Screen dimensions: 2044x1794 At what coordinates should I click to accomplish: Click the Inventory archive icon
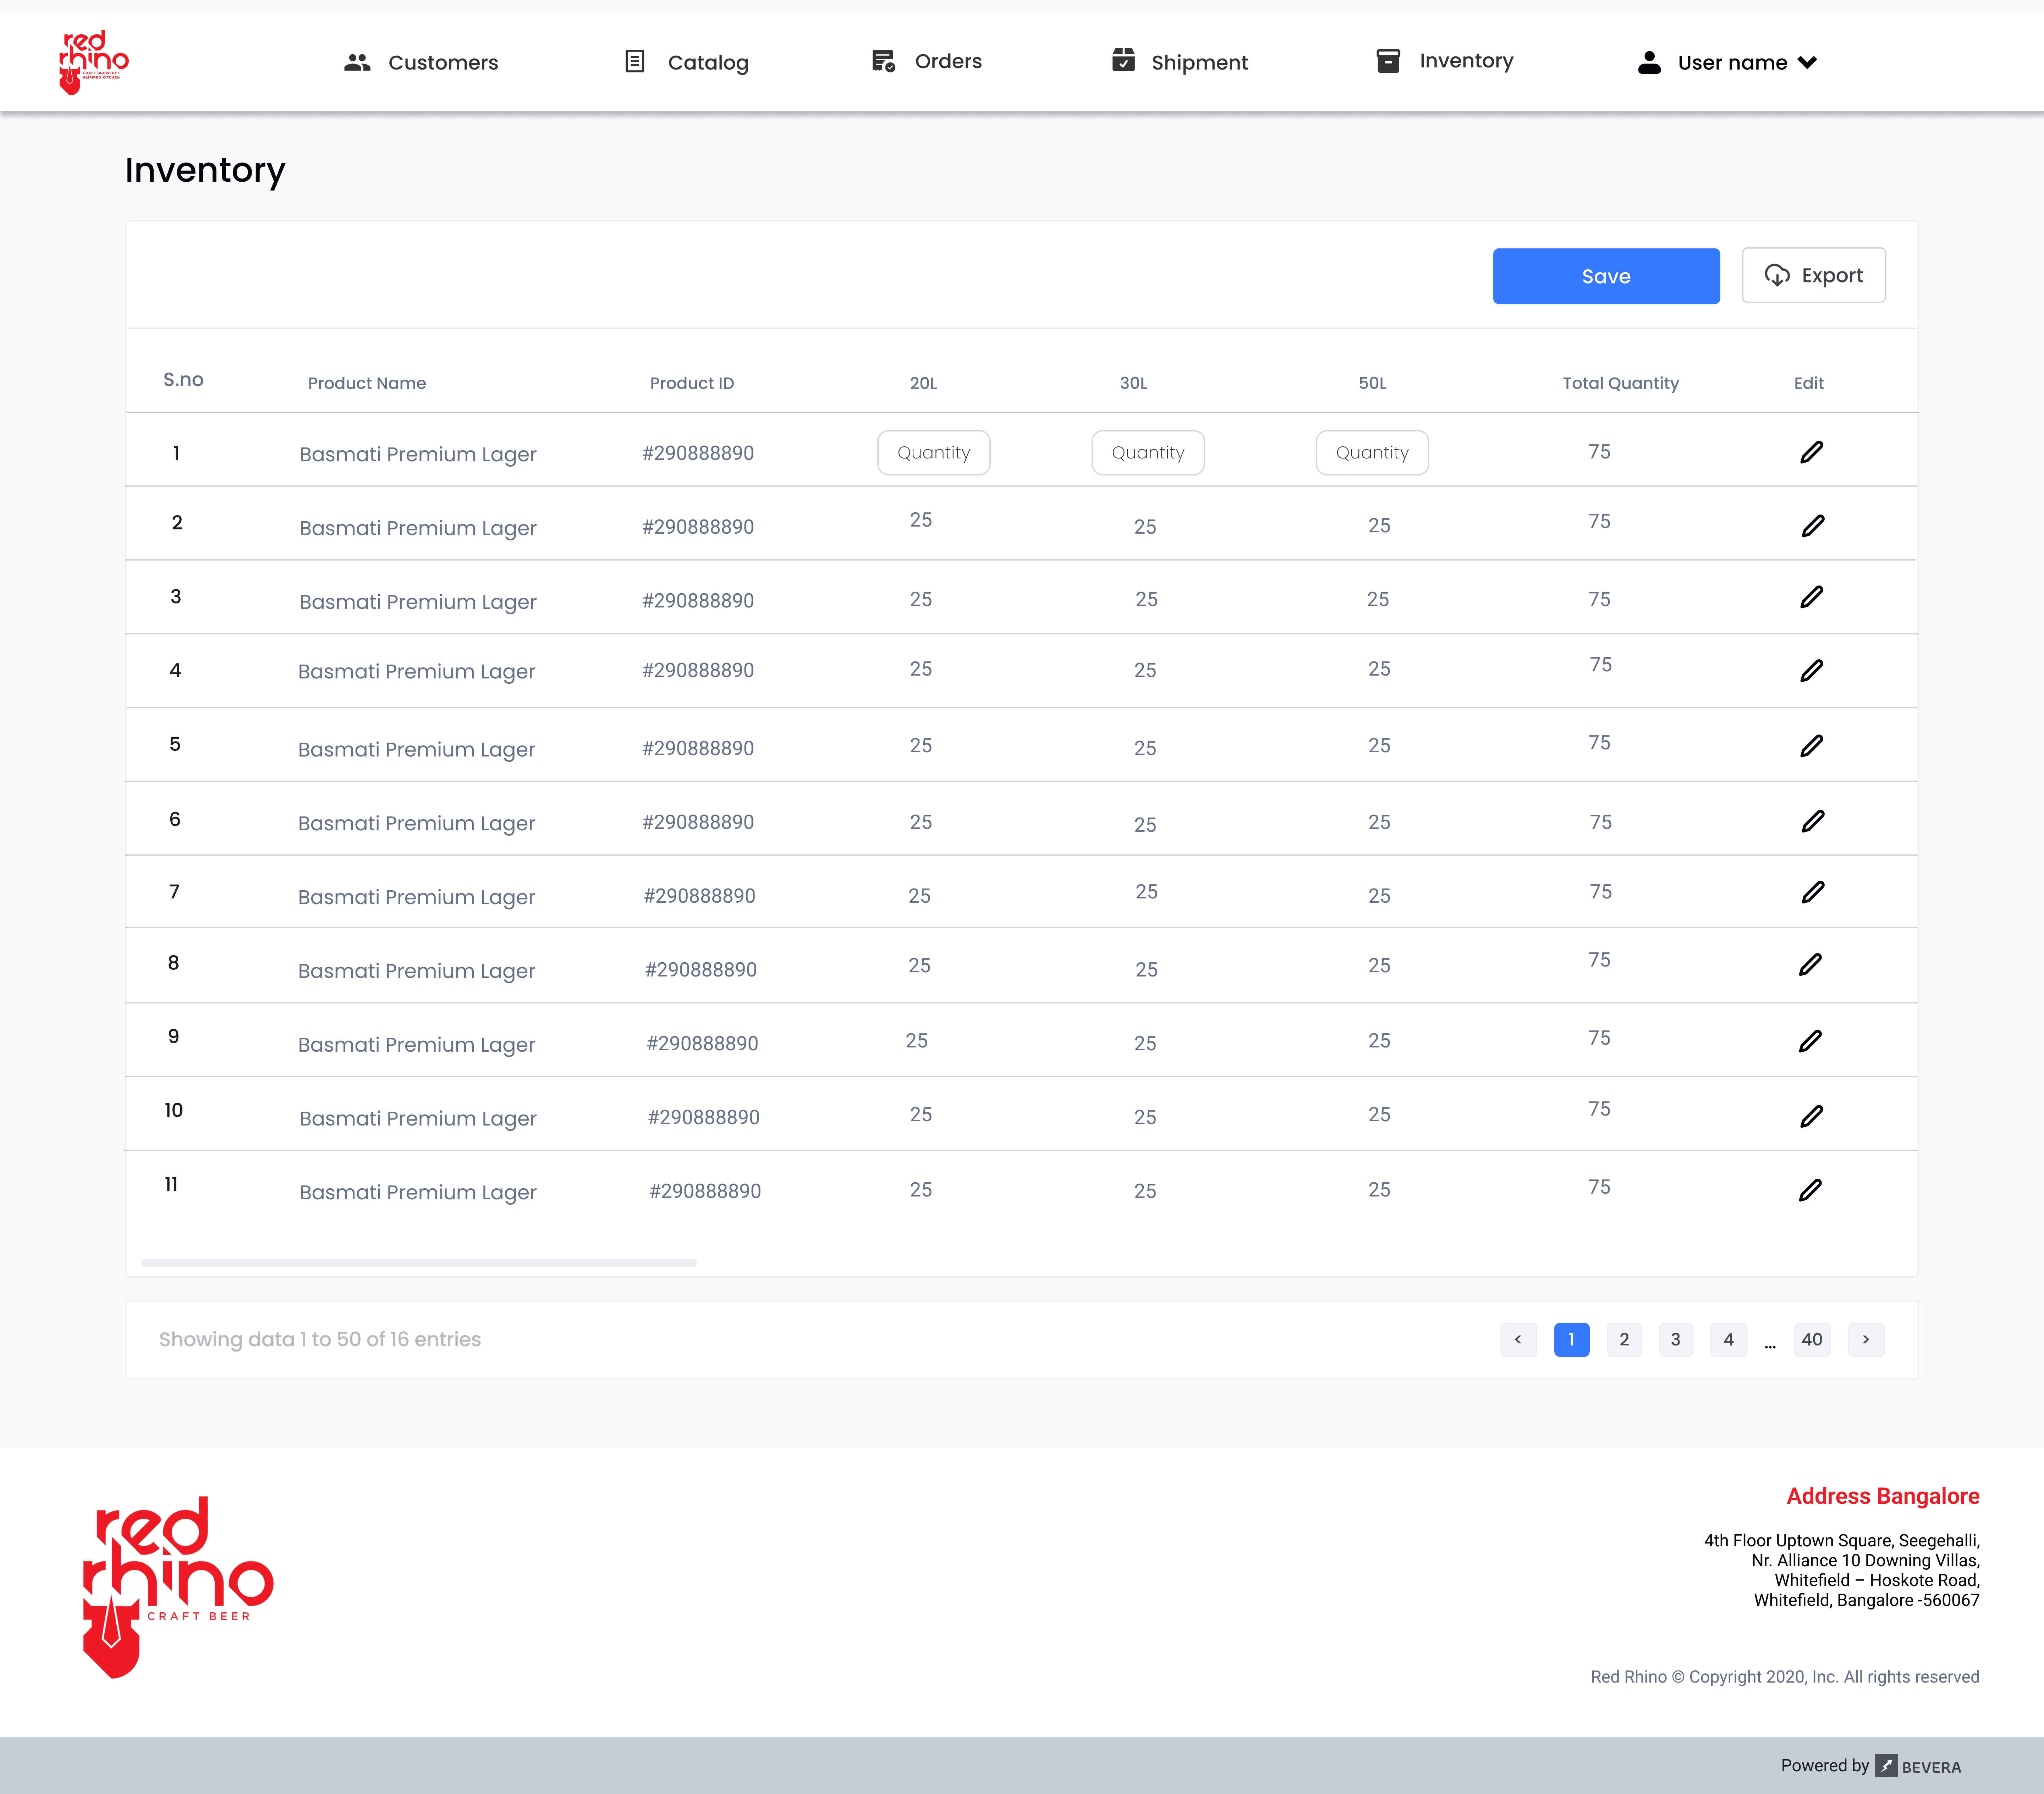point(1388,61)
